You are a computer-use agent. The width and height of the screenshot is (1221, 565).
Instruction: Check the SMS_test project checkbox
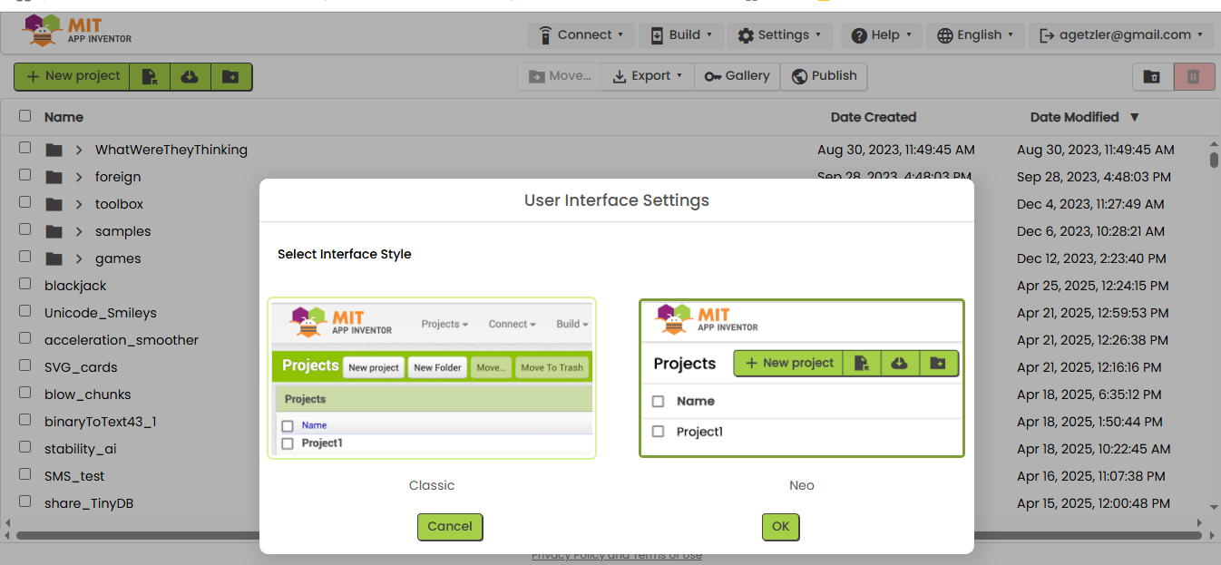[x=25, y=474]
